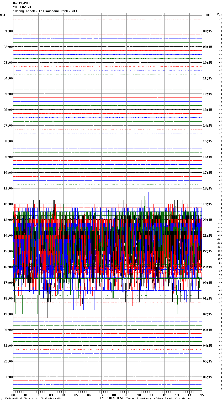Pick minute tick label 10 on the axis
The width and height of the screenshot is (223, 402).
coord(139,395)
